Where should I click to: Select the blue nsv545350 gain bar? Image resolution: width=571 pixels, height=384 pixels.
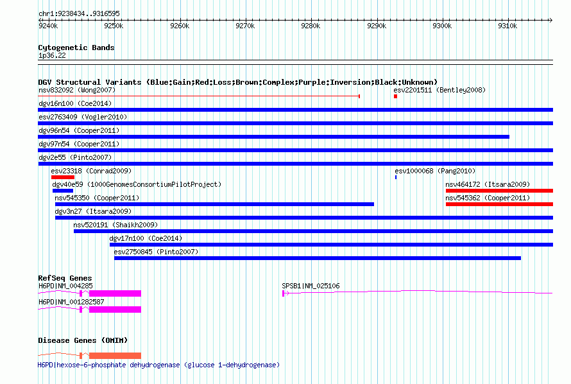pyautogui.click(x=214, y=204)
